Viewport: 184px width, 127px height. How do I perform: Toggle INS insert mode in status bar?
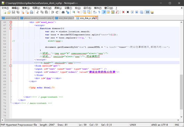click(177, 125)
